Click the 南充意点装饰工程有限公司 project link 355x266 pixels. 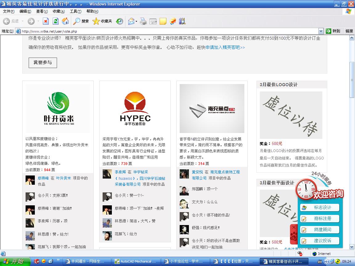pos(216,175)
